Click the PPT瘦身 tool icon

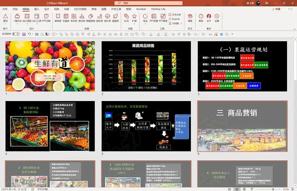tap(163, 16)
